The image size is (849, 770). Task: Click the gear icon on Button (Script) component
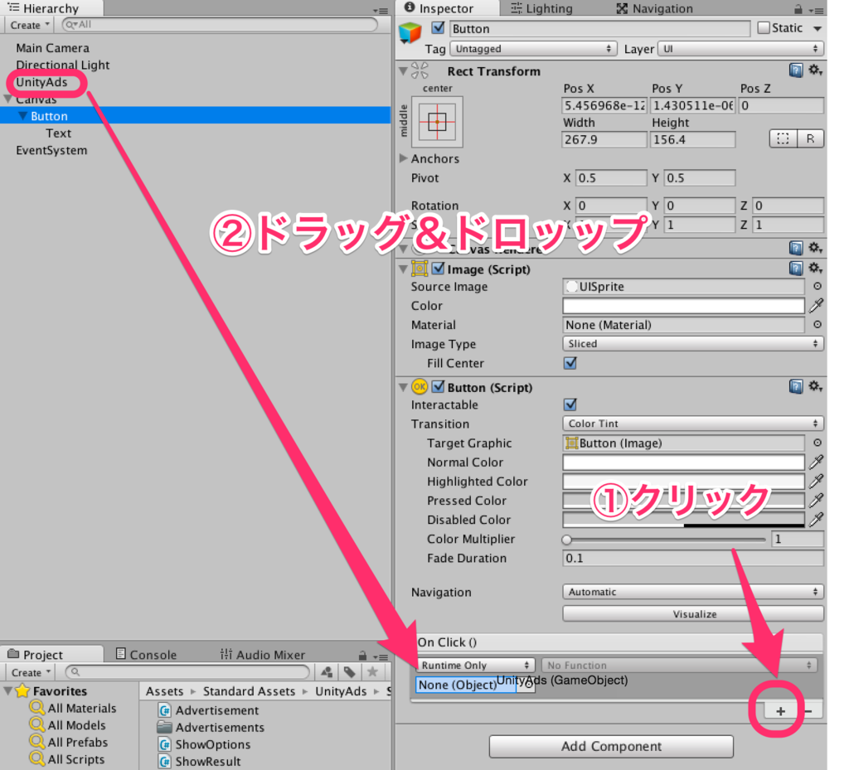pos(816,386)
